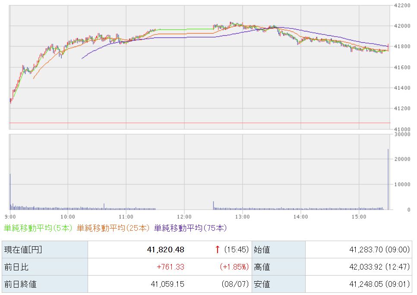
Task: Click the 9:00 time axis label
Action: click(10, 217)
